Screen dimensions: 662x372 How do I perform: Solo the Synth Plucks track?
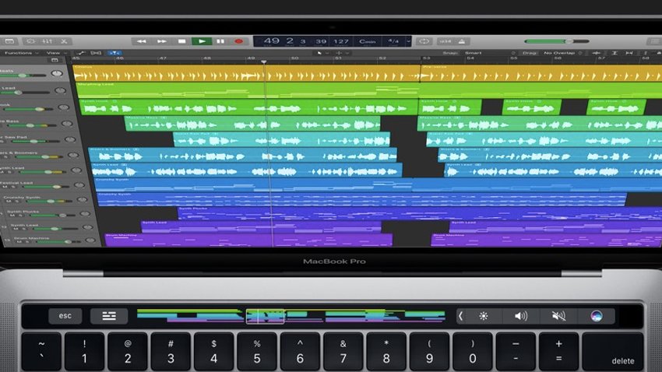pyautogui.click(x=19, y=216)
